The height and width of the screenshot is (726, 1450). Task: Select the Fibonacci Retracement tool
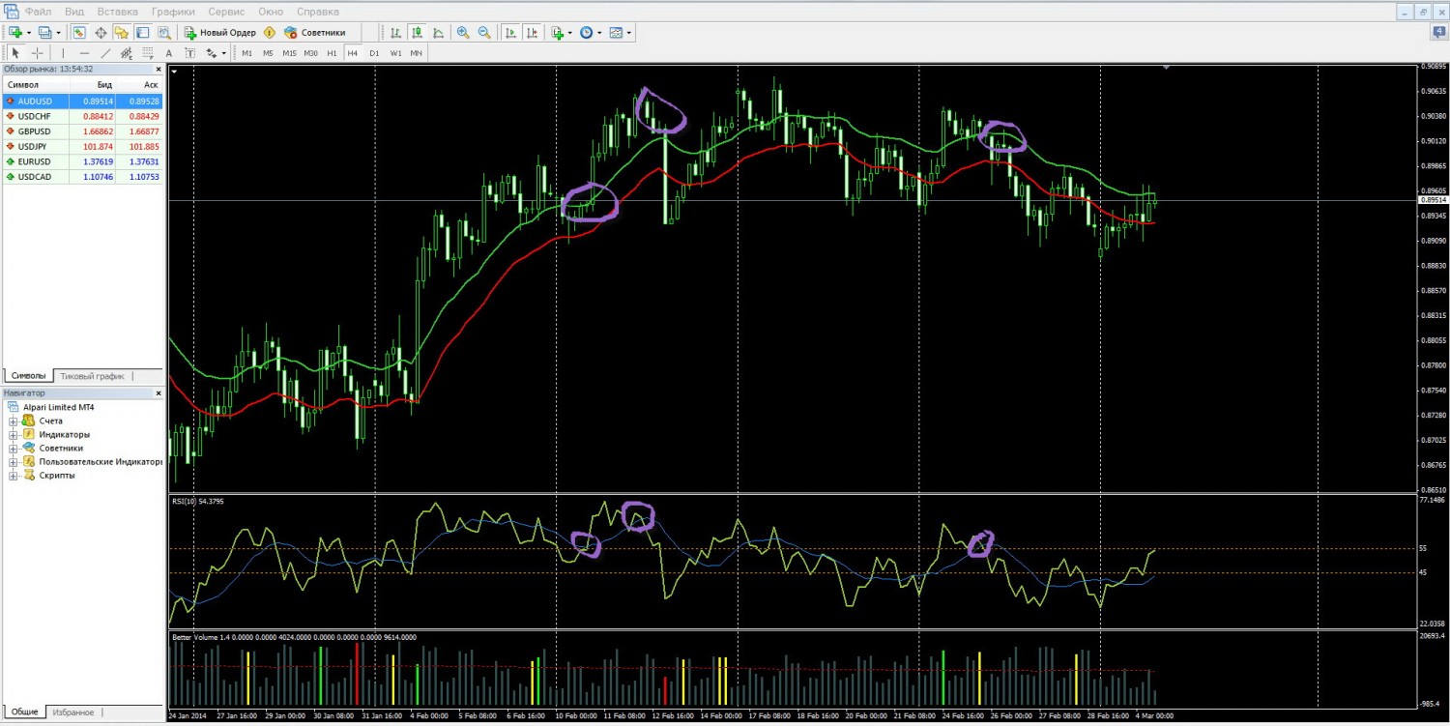click(x=148, y=53)
